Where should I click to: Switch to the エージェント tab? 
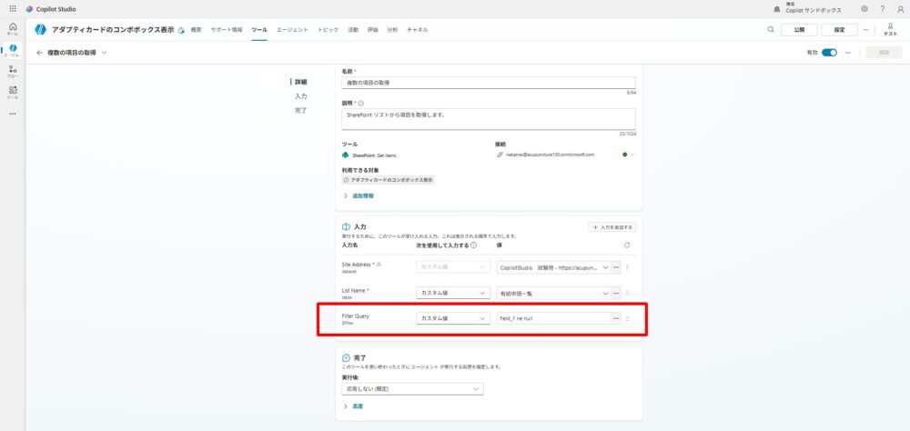tap(292, 30)
